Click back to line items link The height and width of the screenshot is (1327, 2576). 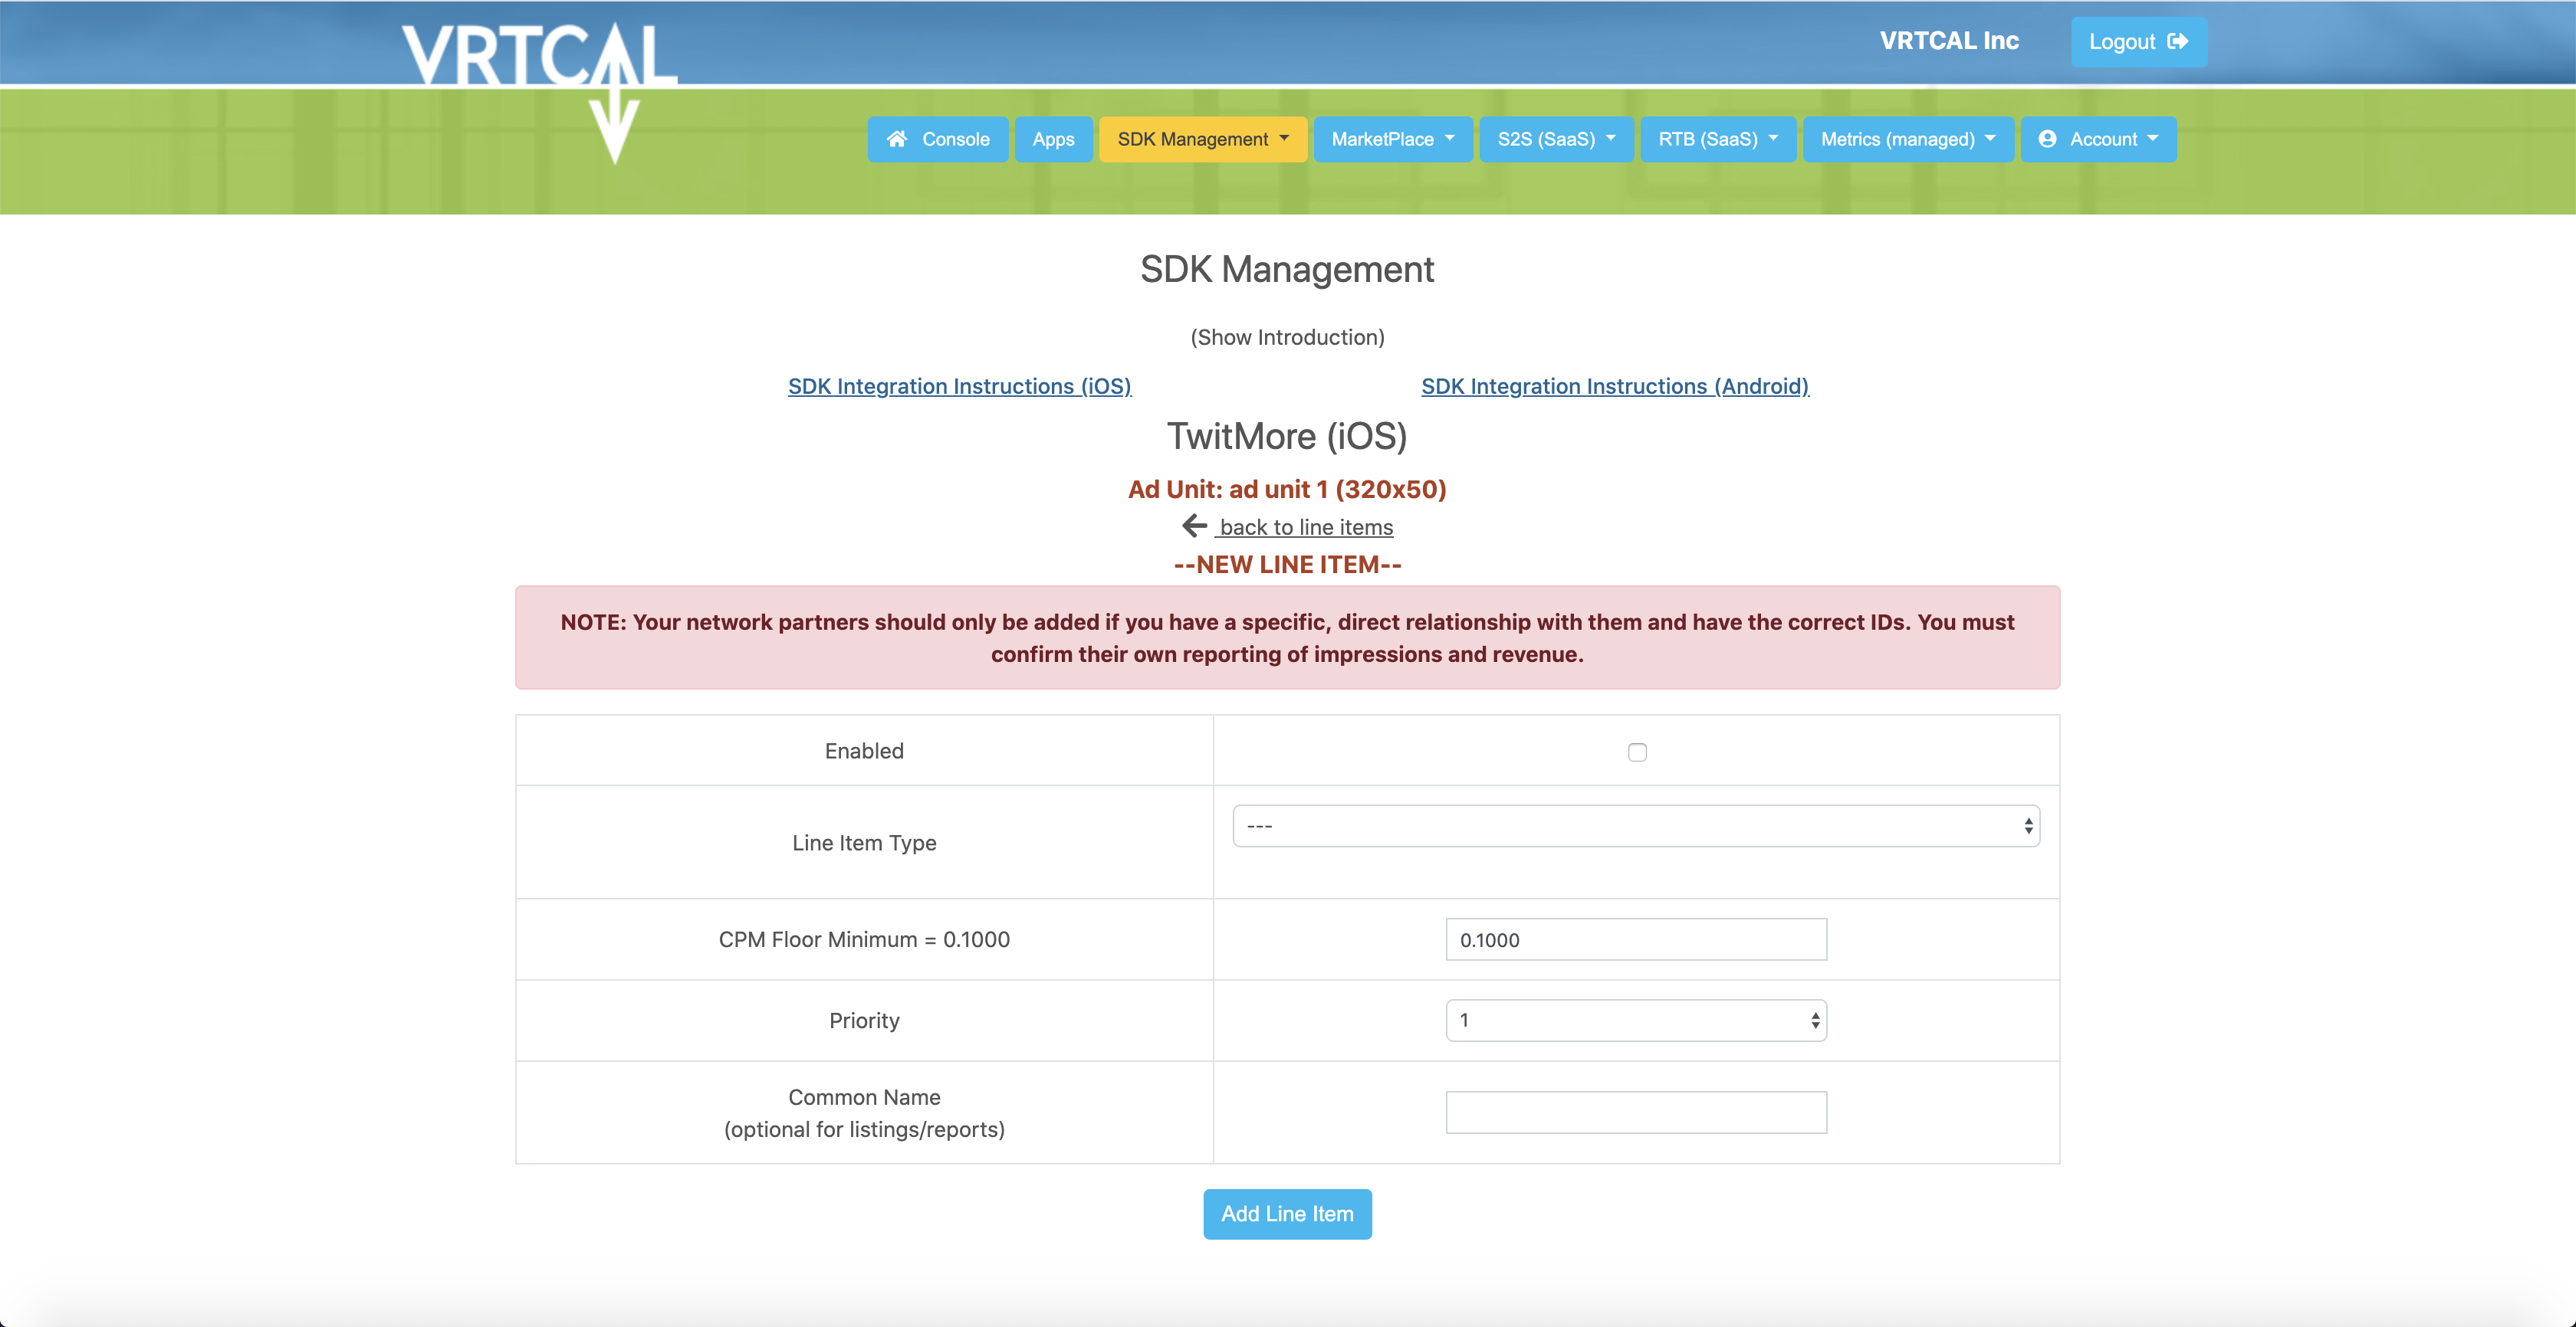pos(1305,526)
